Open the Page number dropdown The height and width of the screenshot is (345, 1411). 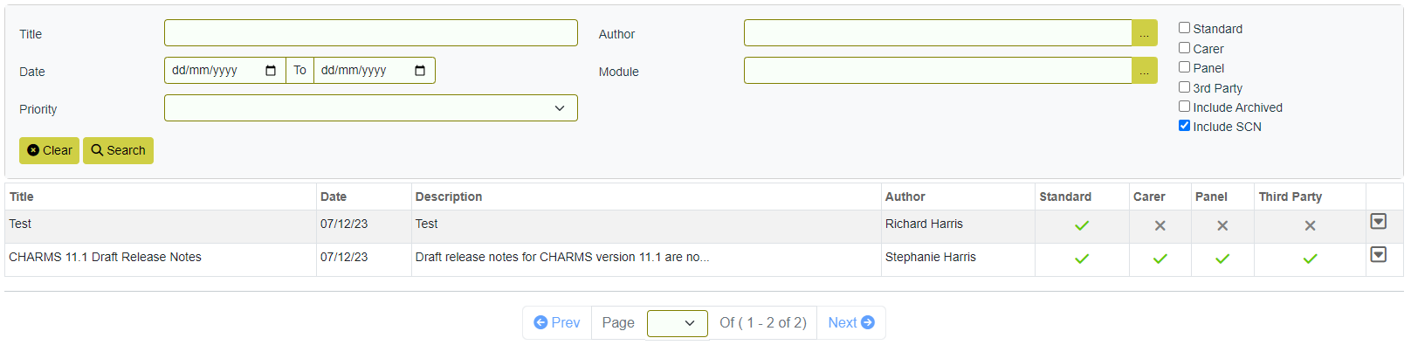678,323
